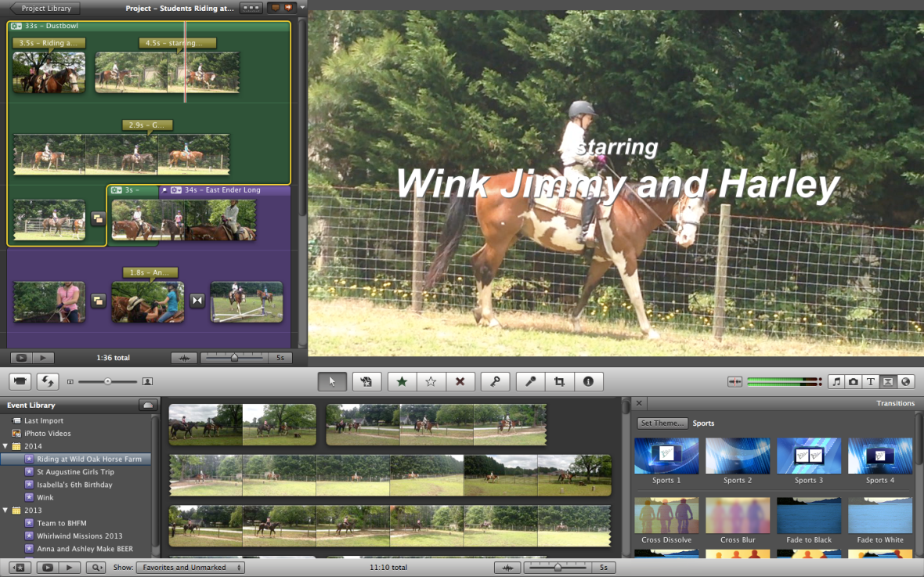This screenshot has width=924, height=577.
Task: Open the clip Inspector
Action: 588,381
